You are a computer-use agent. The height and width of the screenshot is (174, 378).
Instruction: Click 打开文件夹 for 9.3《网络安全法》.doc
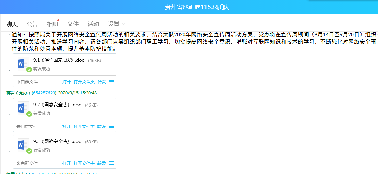click(84, 163)
